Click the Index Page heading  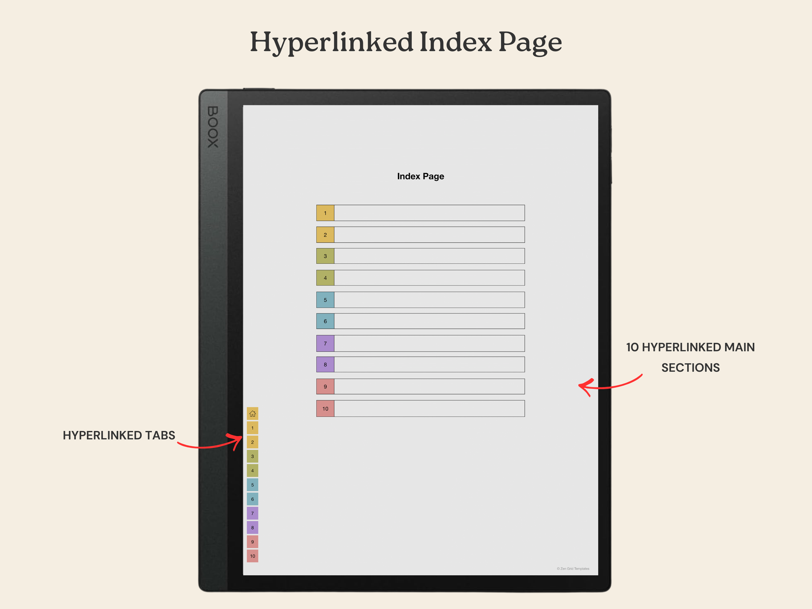click(x=420, y=176)
